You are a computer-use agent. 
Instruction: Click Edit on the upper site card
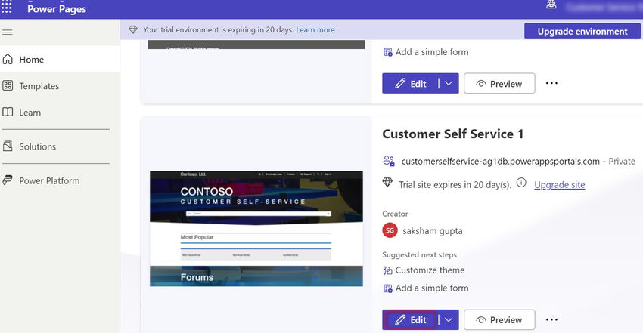(x=410, y=84)
